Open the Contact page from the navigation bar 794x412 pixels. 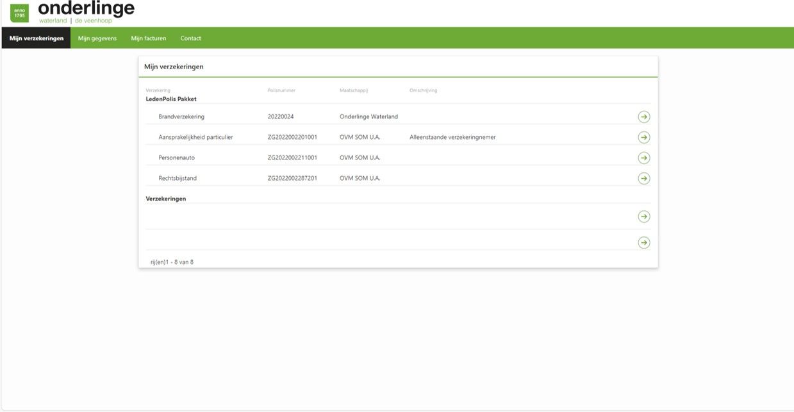(190, 38)
